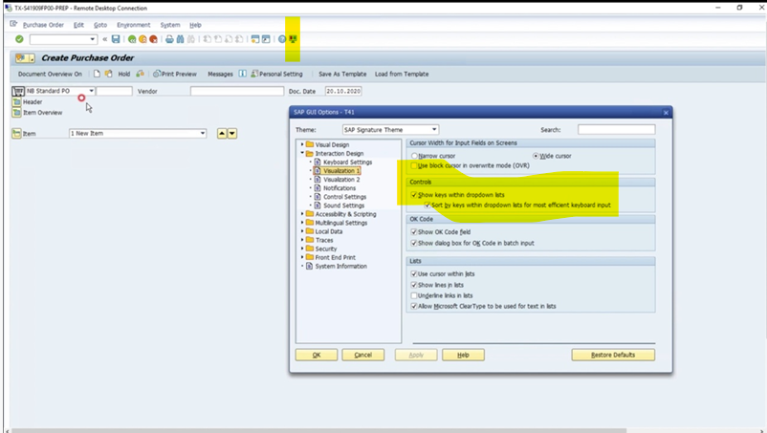Click the Other Purchase Order icon
This screenshot has height=433, width=767.
click(x=108, y=74)
